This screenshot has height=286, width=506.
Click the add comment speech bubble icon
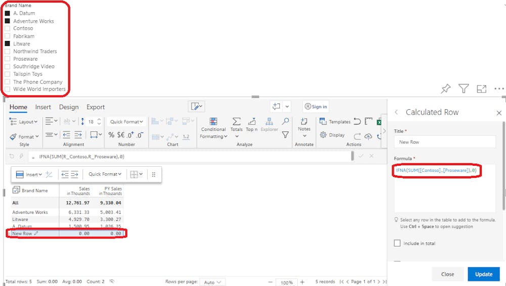click(x=276, y=107)
